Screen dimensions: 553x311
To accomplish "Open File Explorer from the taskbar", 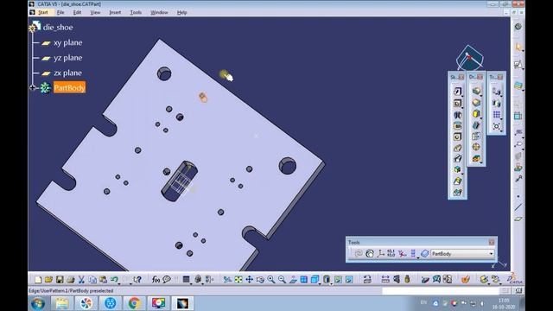I will [x=62, y=303].
